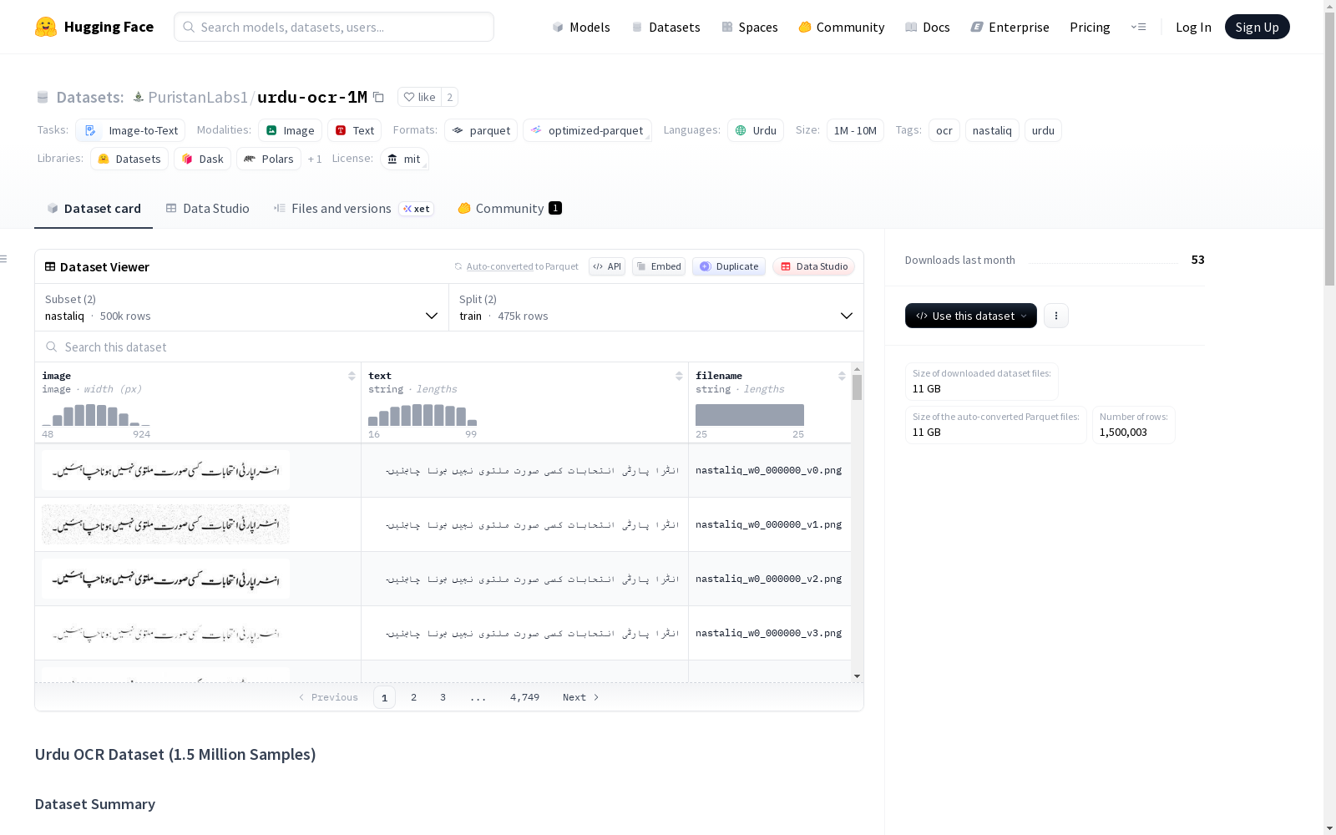This screenshot has width=1336, height=835.
Task: Sort the image column with its sort arrows
Action: [352, 376]
